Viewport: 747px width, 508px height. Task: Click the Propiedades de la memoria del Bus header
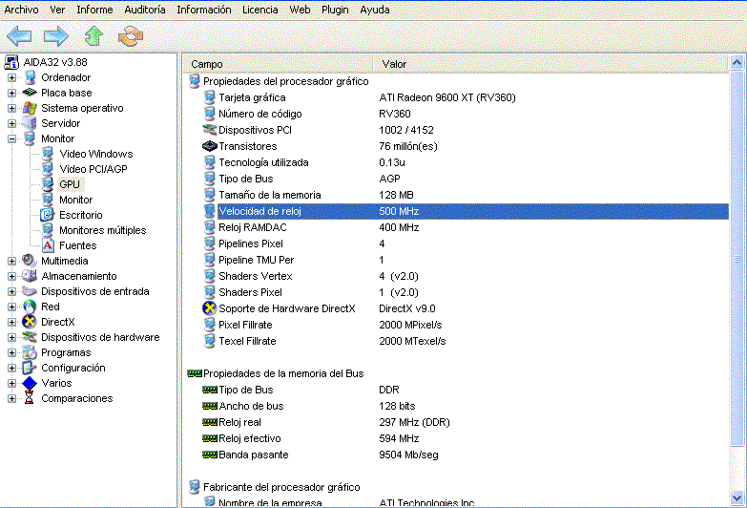[x=283, y=373]
